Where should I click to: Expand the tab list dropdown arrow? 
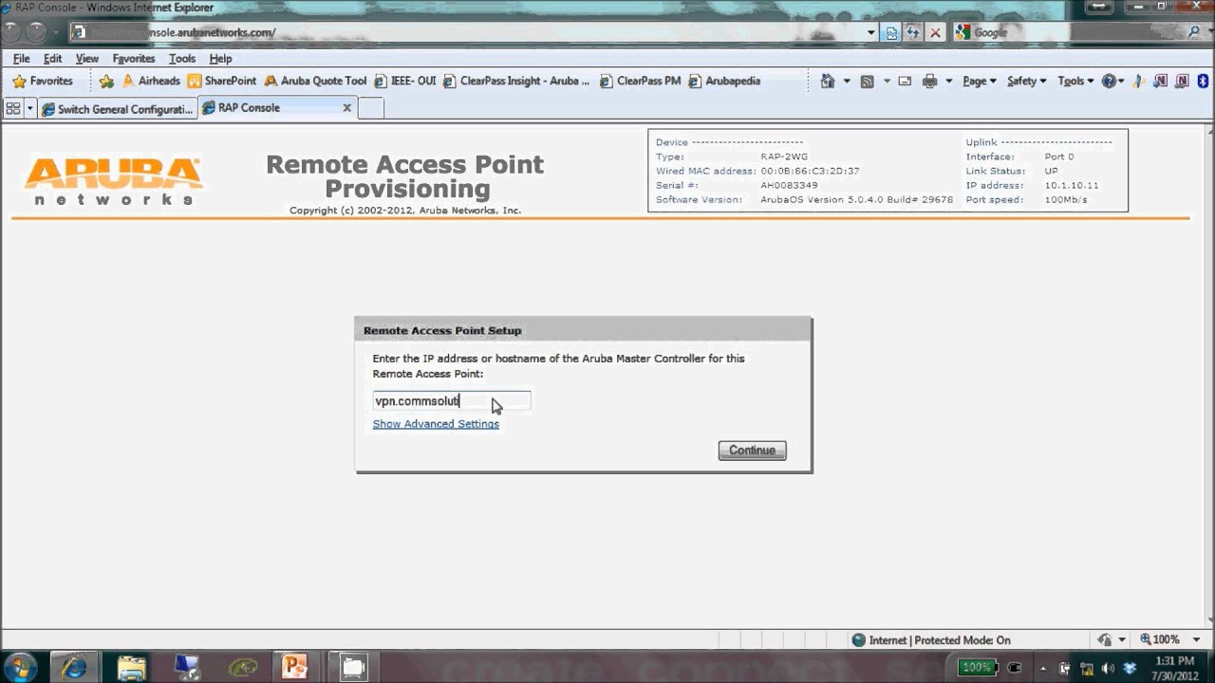[x=29, y=108]
